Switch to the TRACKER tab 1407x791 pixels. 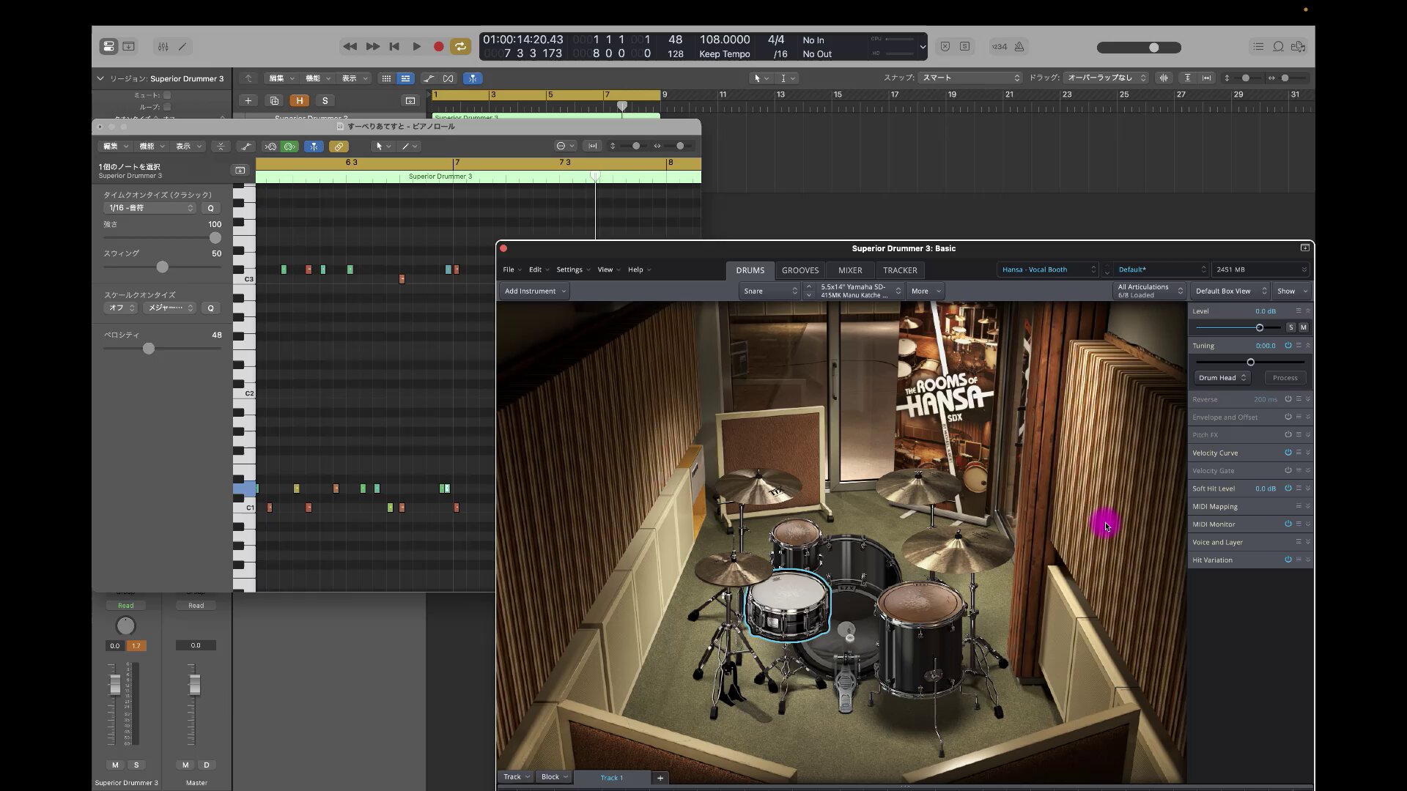pyautogui.click(x=900, y=270)
